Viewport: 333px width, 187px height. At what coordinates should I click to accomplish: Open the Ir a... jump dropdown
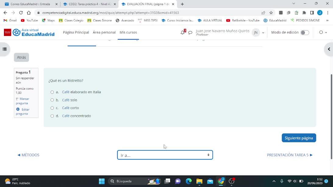click(x=165, y=155)
